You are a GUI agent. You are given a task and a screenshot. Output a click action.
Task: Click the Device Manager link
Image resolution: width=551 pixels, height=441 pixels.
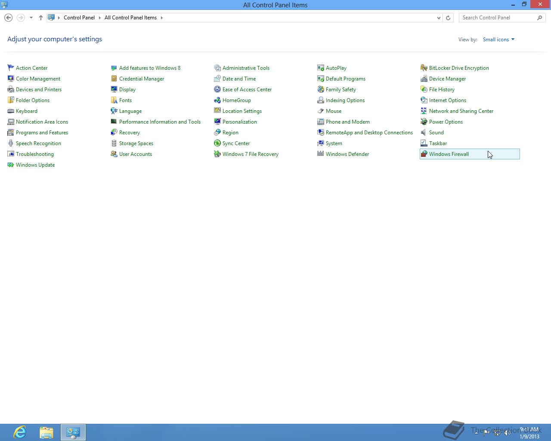(x=447, y=78)
